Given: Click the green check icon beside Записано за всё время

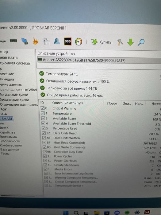Looking at the screenshot, I should [x=42, y=88].
